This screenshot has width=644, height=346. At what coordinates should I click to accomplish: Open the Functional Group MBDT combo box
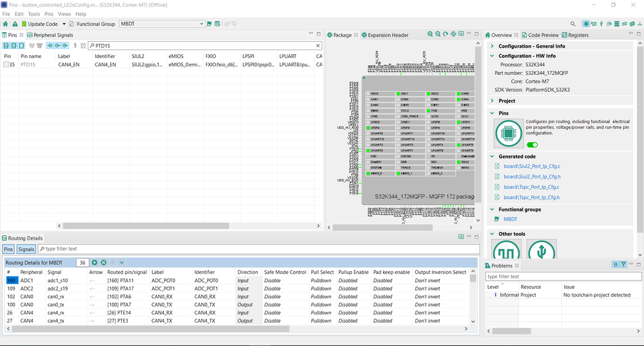point(162,24)
